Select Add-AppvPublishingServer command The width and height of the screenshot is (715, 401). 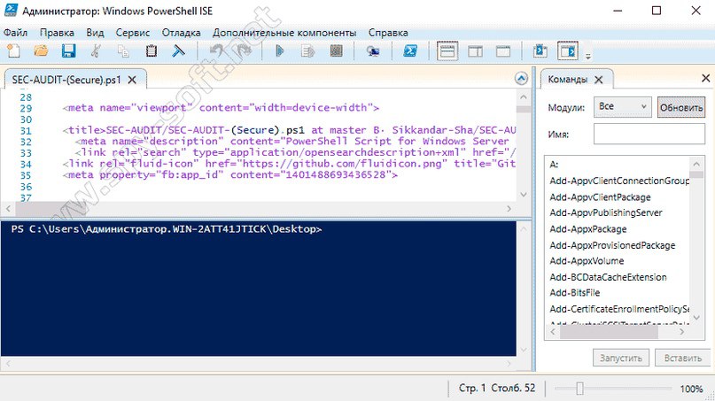click(x=605, y=212)
